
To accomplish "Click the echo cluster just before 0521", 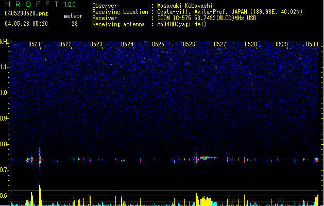I will [x=29, y=160].
